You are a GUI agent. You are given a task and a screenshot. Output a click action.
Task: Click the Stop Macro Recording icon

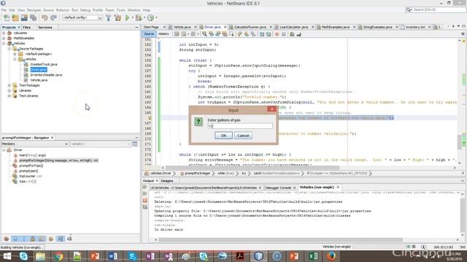point(284,34)
